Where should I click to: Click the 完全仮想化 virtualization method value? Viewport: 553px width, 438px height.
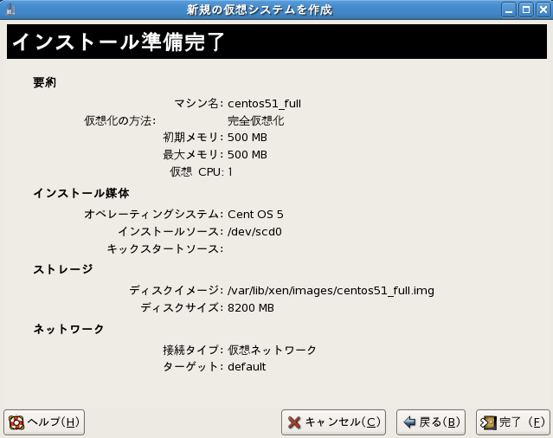[255, 120]
